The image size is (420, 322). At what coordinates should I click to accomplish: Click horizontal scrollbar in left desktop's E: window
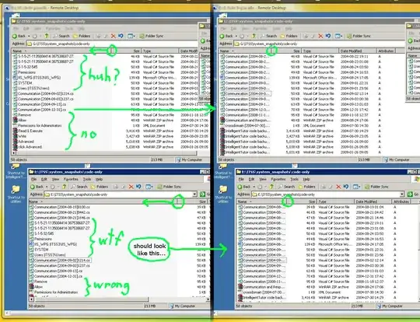[x=91, y=299]
